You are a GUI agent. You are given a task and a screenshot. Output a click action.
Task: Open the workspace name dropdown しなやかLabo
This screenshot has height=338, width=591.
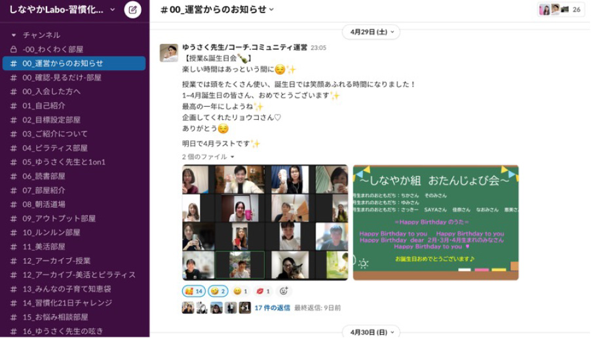point(62,10)
